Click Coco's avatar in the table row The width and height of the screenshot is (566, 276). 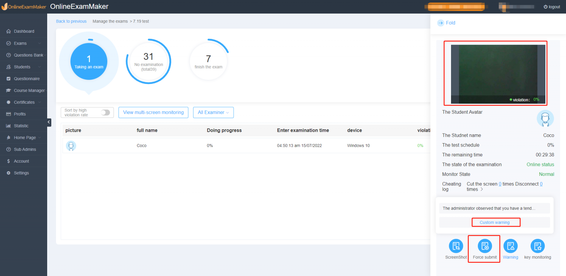(71, 146)
